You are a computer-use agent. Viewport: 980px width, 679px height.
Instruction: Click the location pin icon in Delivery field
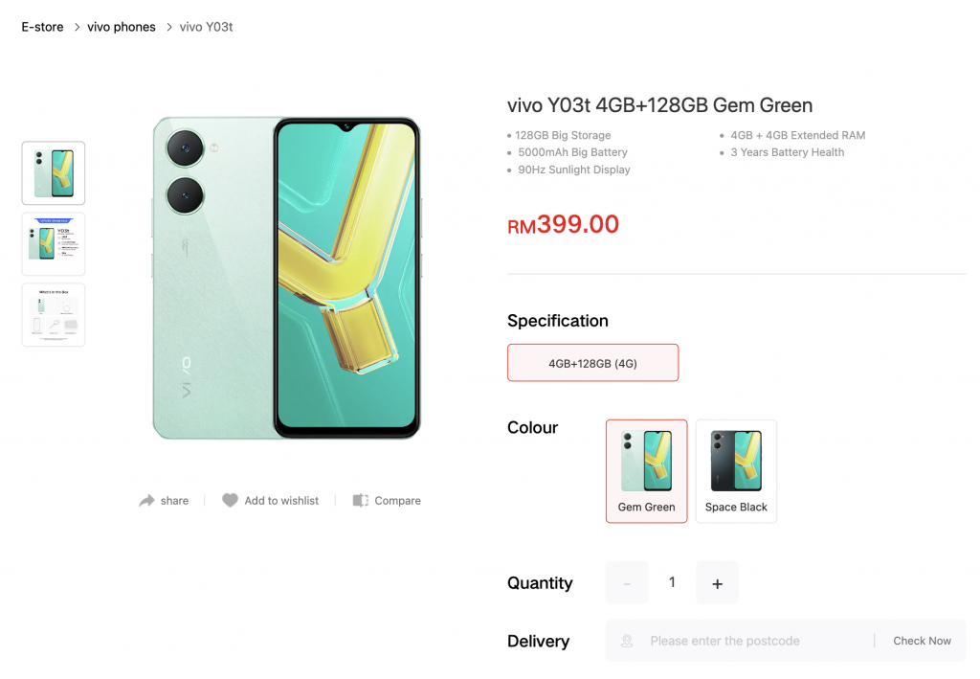pyautogui.click(x=627, y=641)
